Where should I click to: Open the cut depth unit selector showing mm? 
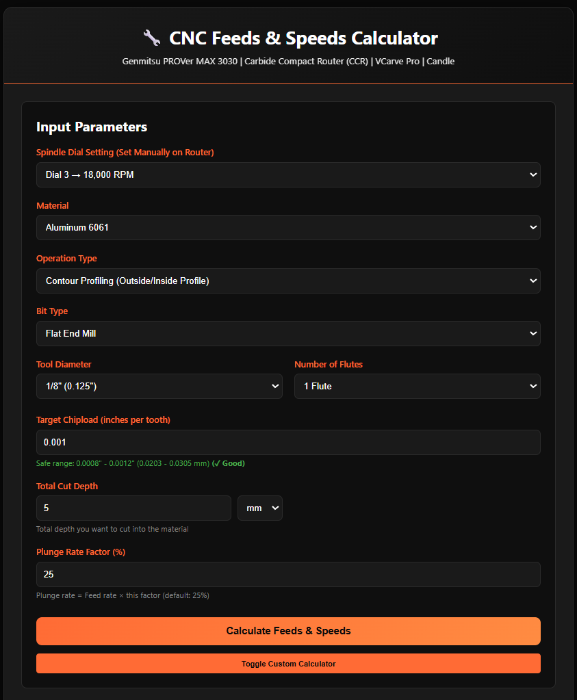pyautogui.click(x=259, y=508)
